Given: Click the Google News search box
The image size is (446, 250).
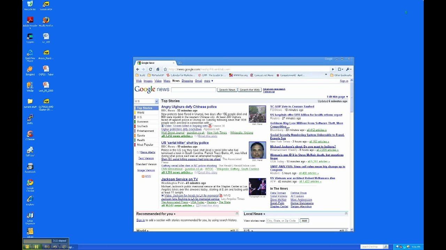Looking at the screenshot, I should [193, 90].
